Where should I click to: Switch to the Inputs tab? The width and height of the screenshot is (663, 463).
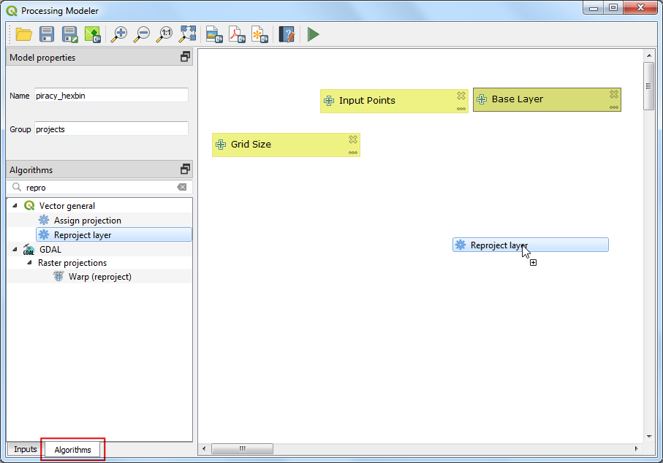point(25,449)
